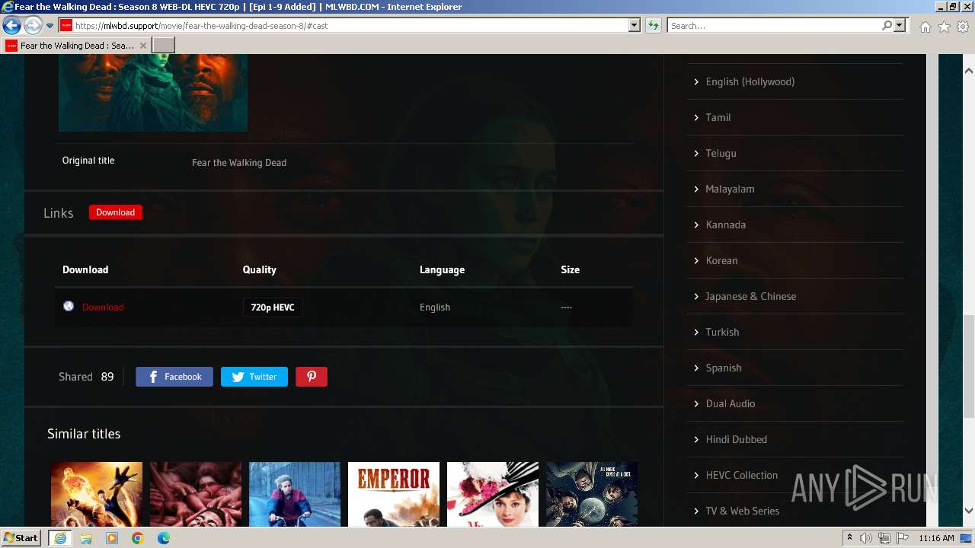Share on Twitter button

tap(254, 377)
